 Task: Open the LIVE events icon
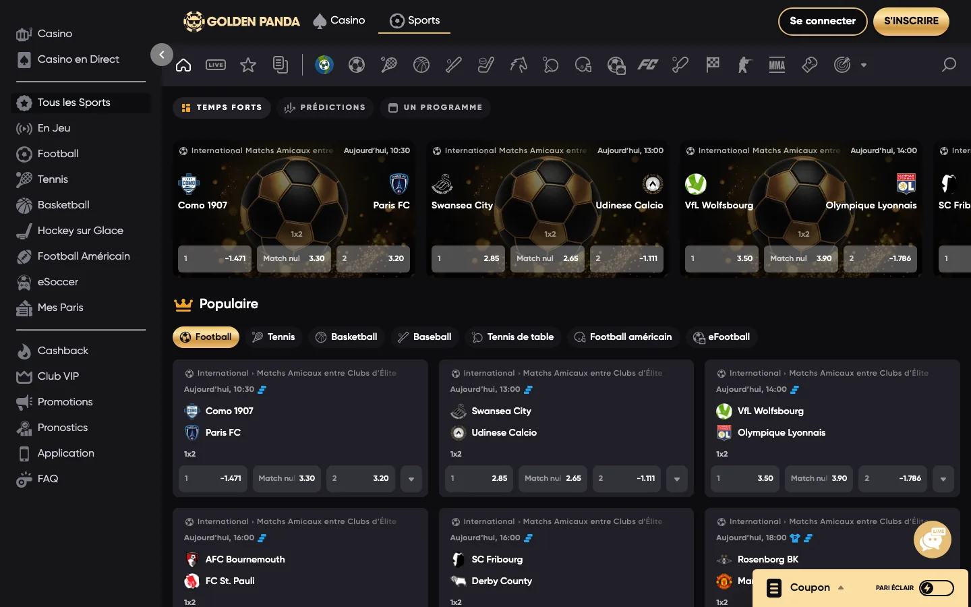(x=216, y=65)
